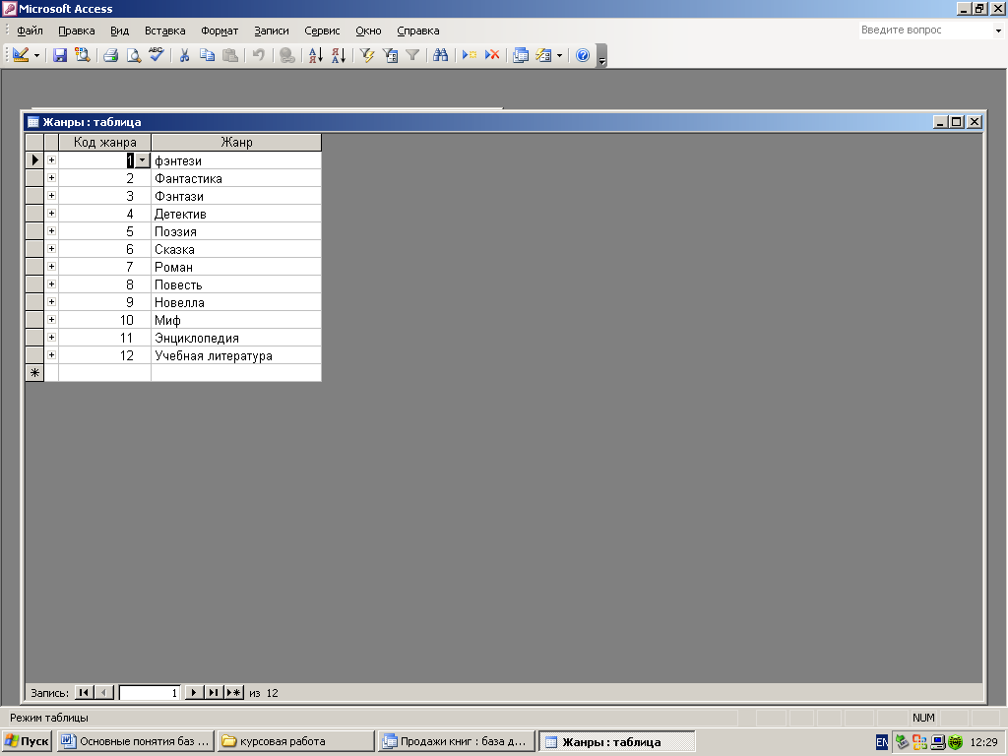Open the file search icon

[x=83, y=55]
